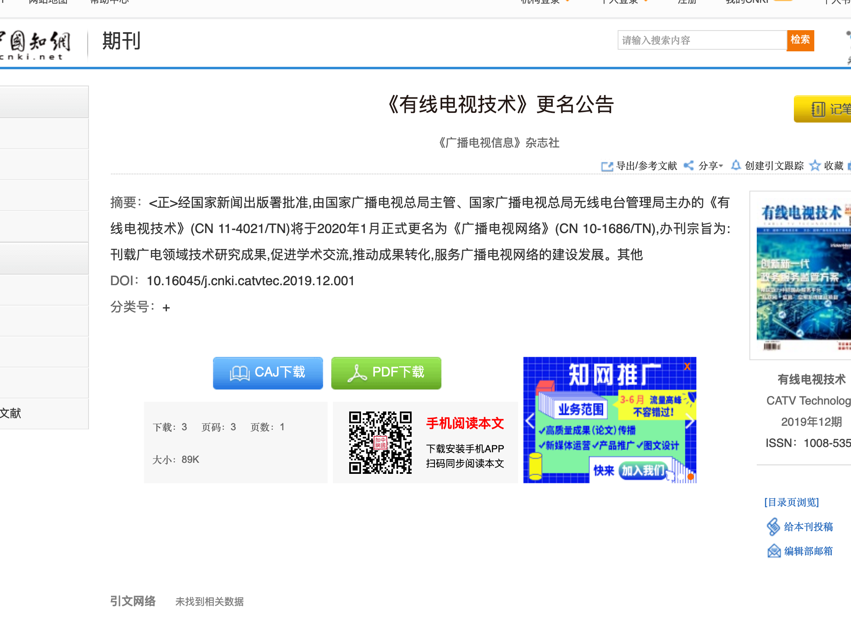The height and width of the screenshot is (625, 851).
Task: Open the 分享 dropdown menu
Action: (x=710, y=166)
